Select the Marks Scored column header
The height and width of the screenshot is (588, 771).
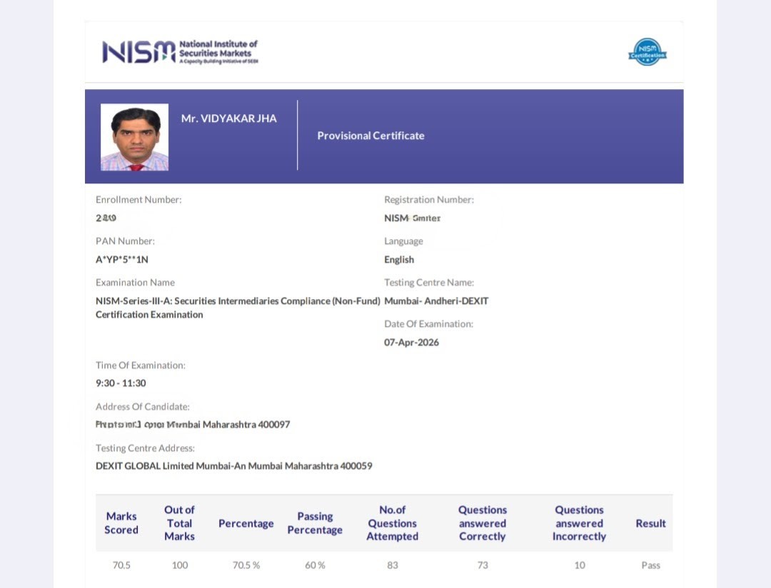pyautogui.click(x=121, y=523)
